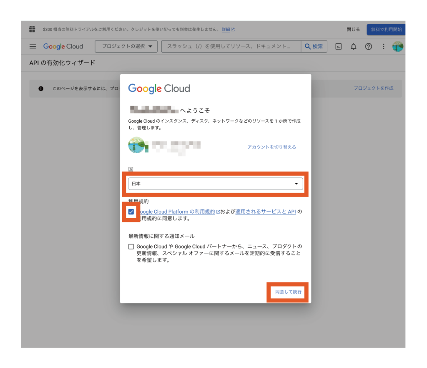Open the 詳細 link in trial banner
Viewport: 427px width, 368px height.
click(228, 30)
